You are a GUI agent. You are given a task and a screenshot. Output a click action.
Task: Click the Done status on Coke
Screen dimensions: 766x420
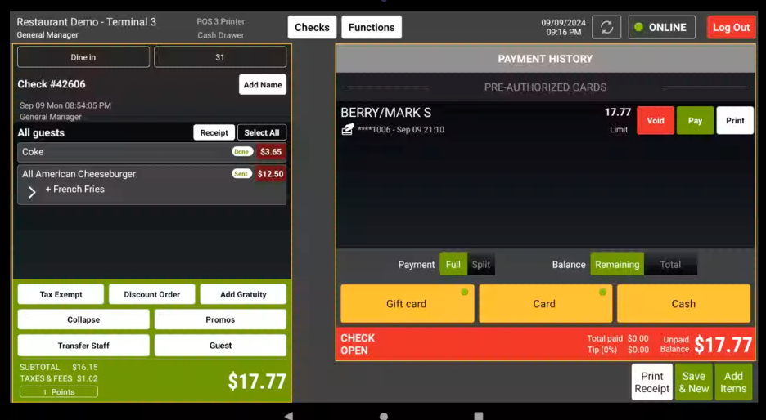[241, 152]
